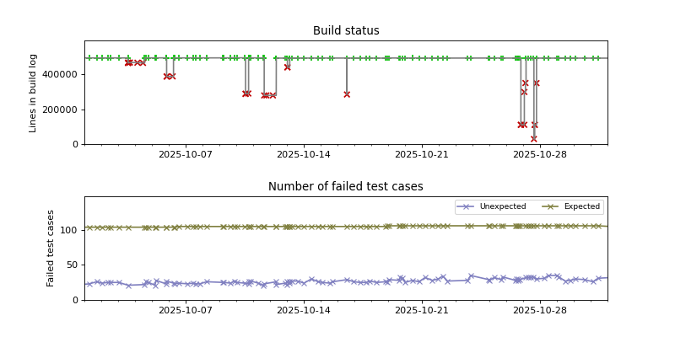Click the "Number of failed test cases" title
675x337 pixels.
coord(346,187)
